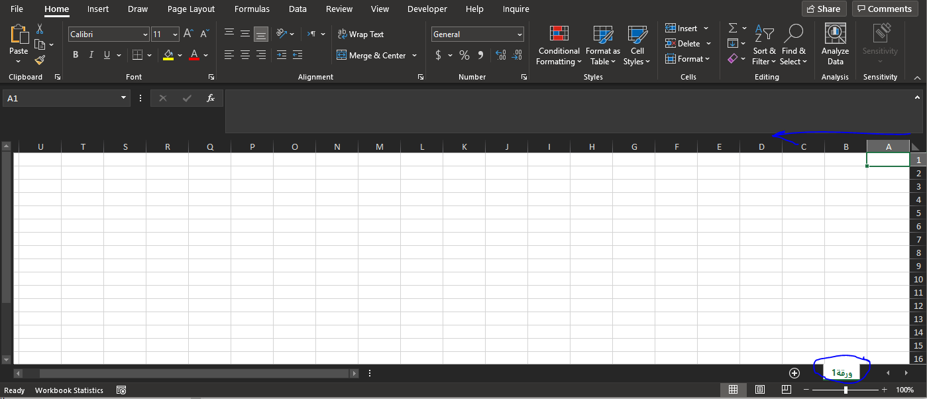Expand the formula bar chevron
This screenshot has height=399, width=927.
pyautogui.click(x=917, y=97)
